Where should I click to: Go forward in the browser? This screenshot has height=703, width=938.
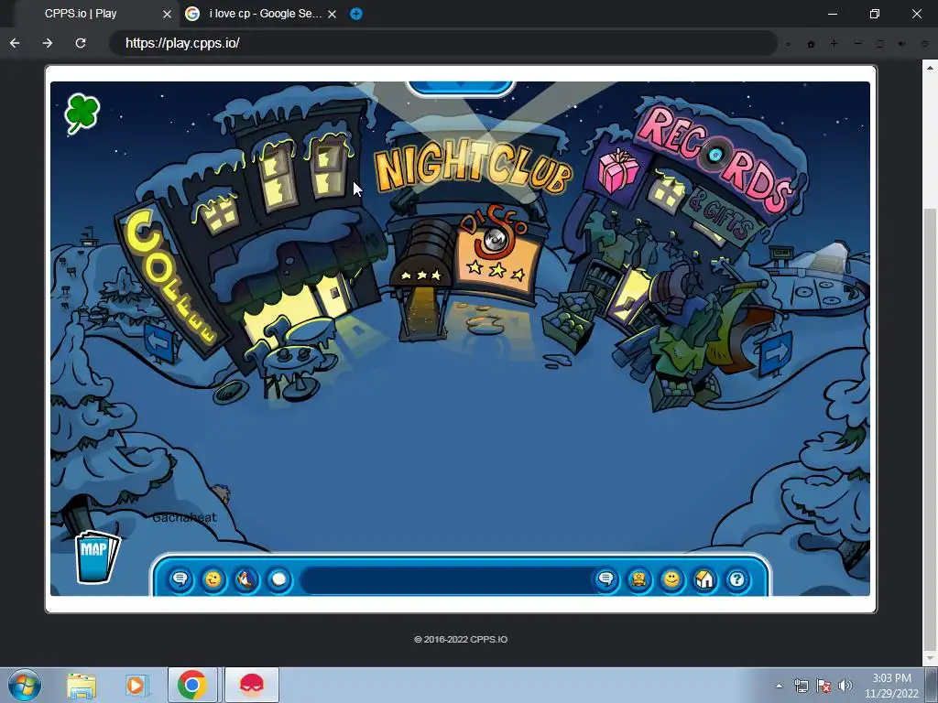tap(48, 43)
